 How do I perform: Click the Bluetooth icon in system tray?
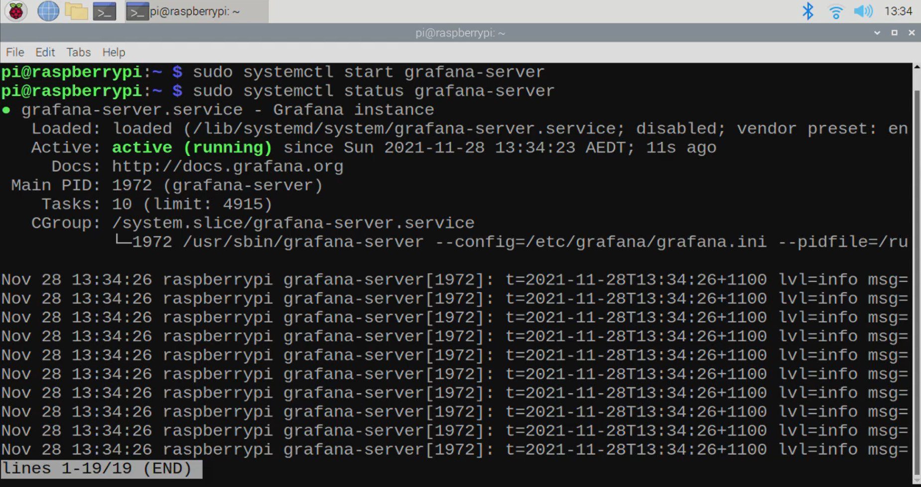(x=807, y=11)
